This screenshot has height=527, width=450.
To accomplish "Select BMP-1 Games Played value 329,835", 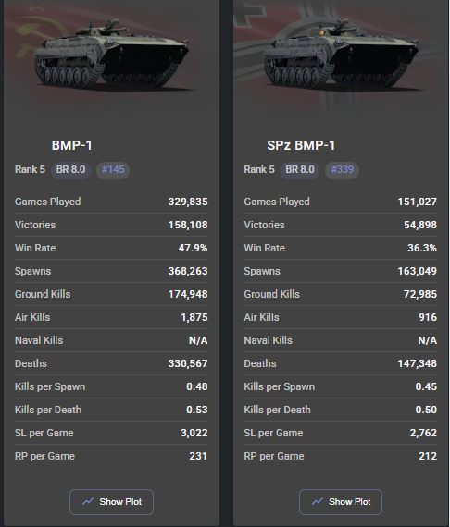I will 188,202.
